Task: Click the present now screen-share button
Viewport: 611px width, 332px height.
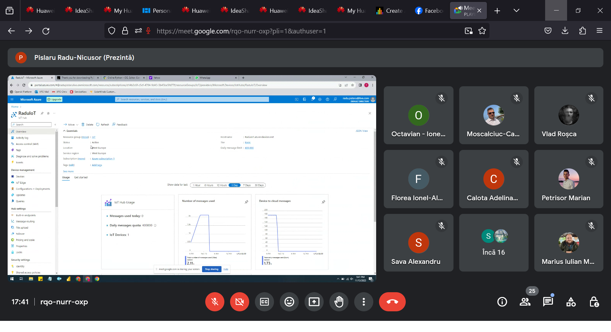Action: tap(314, 302)
